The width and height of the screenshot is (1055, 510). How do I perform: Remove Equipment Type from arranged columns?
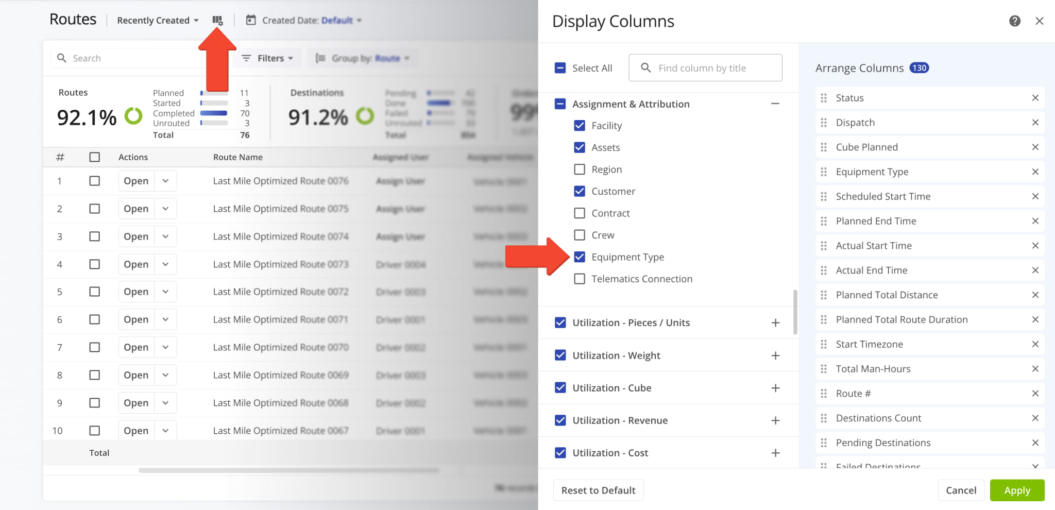pyautogui.click(x=1035, y=172)
